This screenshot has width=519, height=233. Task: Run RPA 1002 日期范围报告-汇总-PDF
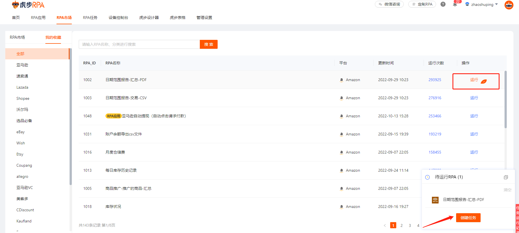coord(474,80)
